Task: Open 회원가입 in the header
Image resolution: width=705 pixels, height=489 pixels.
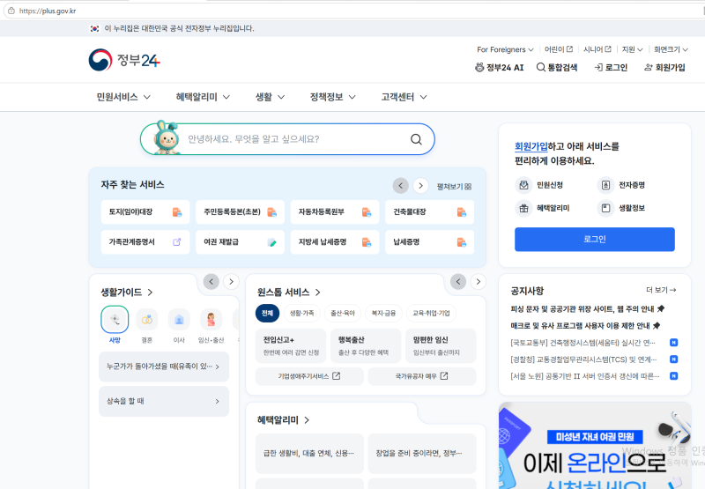Action: pyautogui.click(x=664, y=68)
